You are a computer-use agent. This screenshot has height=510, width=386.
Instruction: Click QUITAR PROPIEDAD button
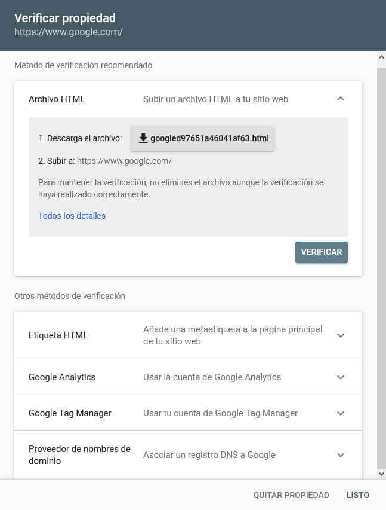(x=291, y=495)
